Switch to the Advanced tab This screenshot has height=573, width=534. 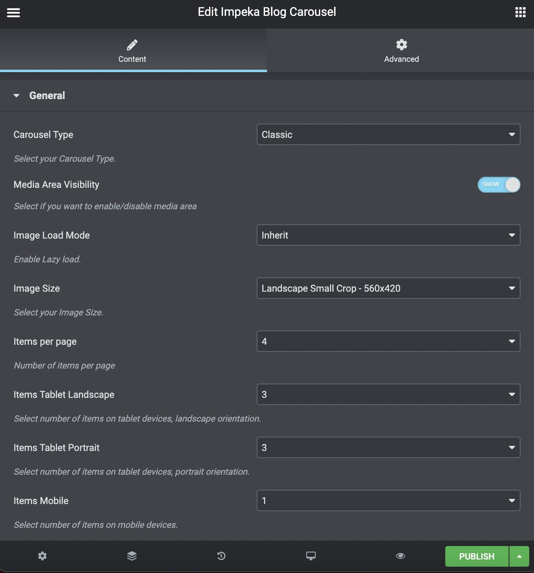(x=401, y=51)
